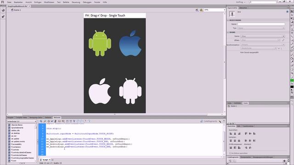Select Scene 1 in the Szene panel
The width and height of the screenshot is (294, 165).
[258, 106]
